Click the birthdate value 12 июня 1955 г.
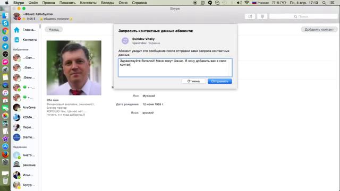 pyautogui.click(x=153, y=104)
